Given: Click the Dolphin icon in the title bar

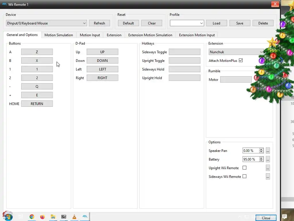Looking at the screenshot, I should (4, 4).
